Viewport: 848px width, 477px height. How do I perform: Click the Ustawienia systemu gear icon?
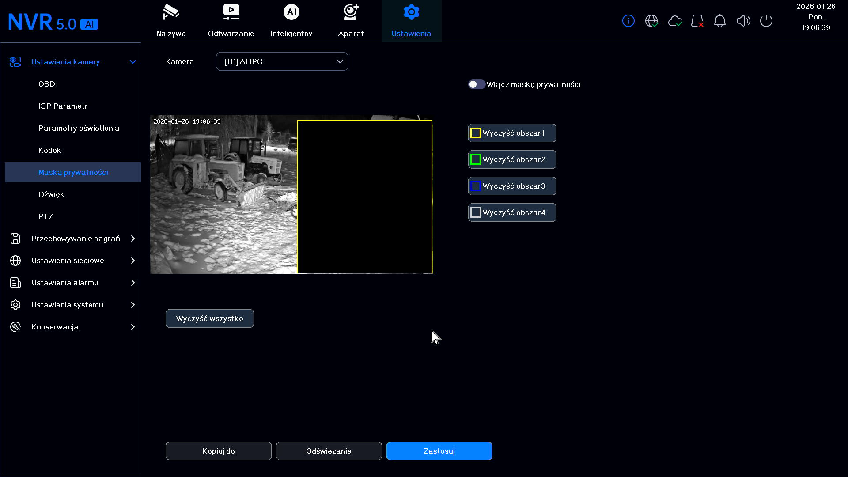tap(15, 305)
